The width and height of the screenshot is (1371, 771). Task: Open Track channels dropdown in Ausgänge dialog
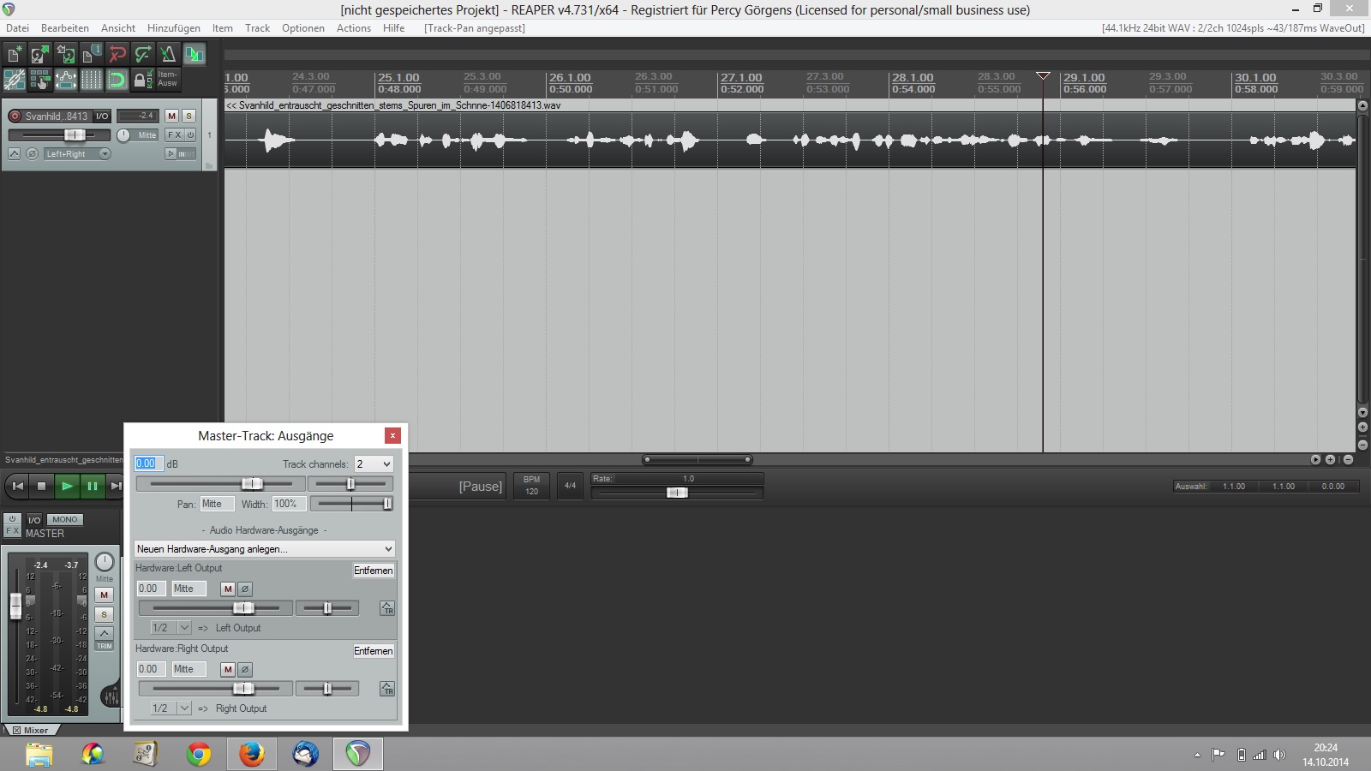coord(374,463)
